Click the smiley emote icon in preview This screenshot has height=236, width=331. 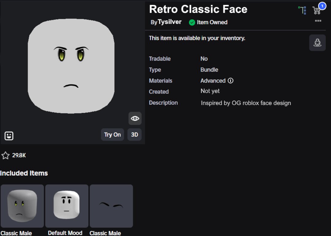pyautogui.click(x=9, y=136)
